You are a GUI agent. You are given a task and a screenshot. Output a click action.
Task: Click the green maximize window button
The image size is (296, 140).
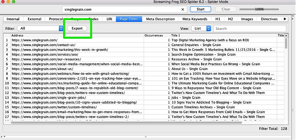(x=14, y=2)
